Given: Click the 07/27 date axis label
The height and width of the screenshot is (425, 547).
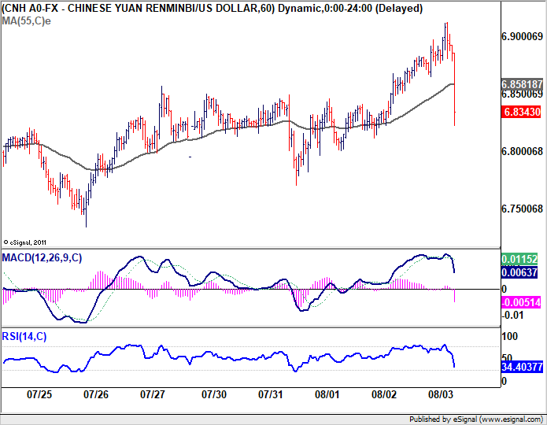Looking at the screenshot, I should [153, 394].
